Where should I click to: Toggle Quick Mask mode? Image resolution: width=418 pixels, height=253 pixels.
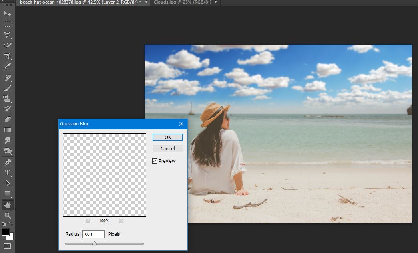tap(7, 245)
